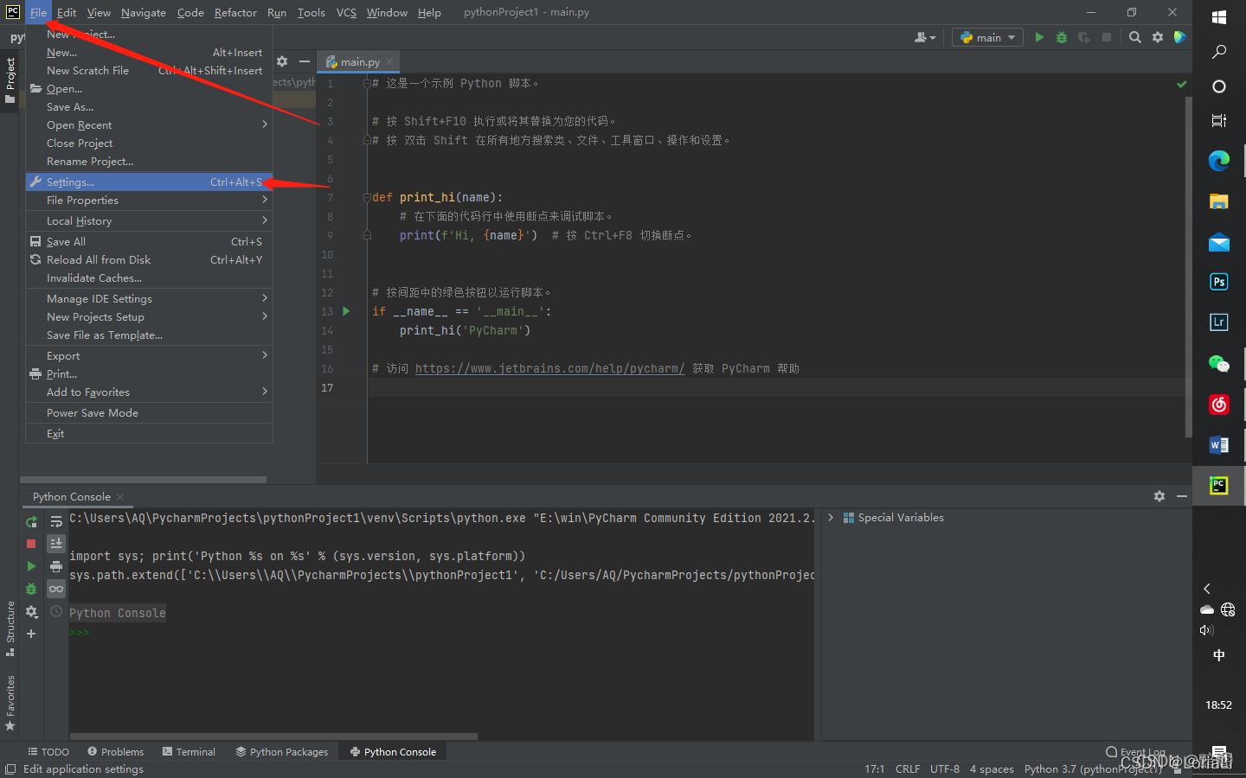Open the Navigate menu

144,12
